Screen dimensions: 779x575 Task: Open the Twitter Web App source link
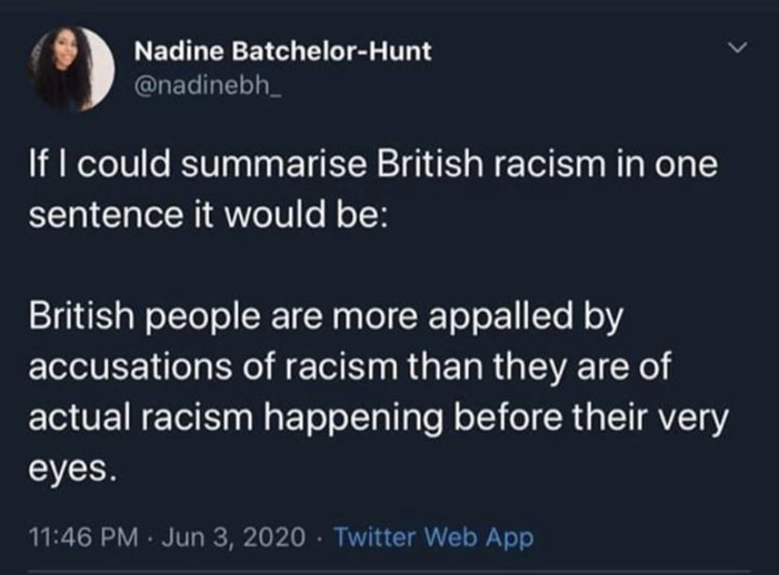(434, 537)
